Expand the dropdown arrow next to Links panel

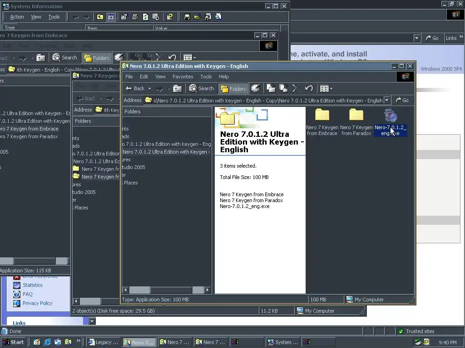tap(92, 321)
